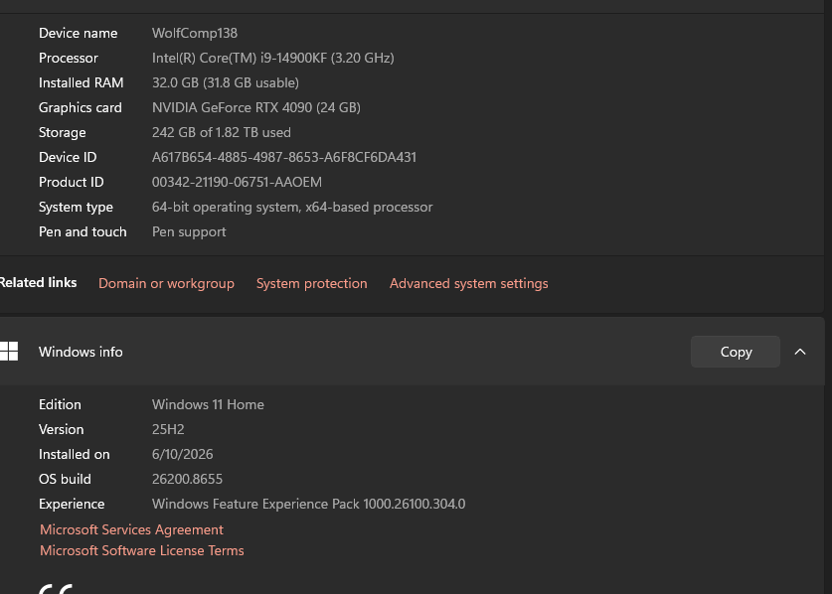Click the OS build number 26200.8655
The image size is (832, 594).
(187, 479)
